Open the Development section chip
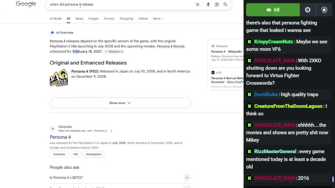This screenshot has width=335, height=188. pyautogui.click(x=93, y=154)
